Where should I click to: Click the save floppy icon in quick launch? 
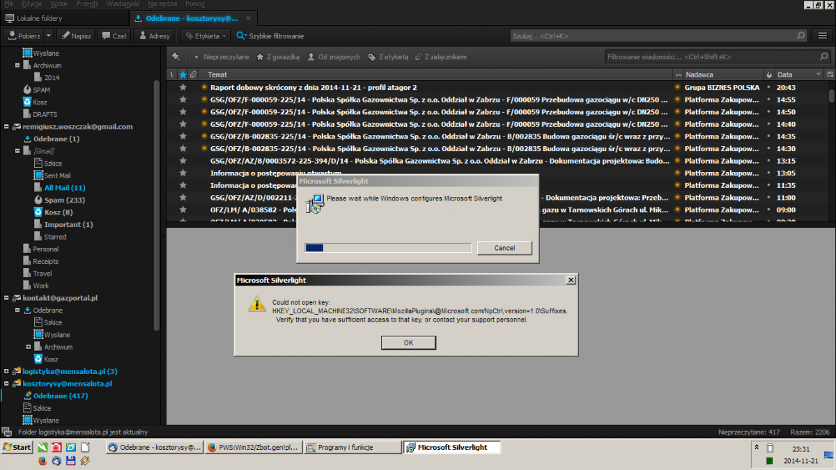[x=70, y=460]
